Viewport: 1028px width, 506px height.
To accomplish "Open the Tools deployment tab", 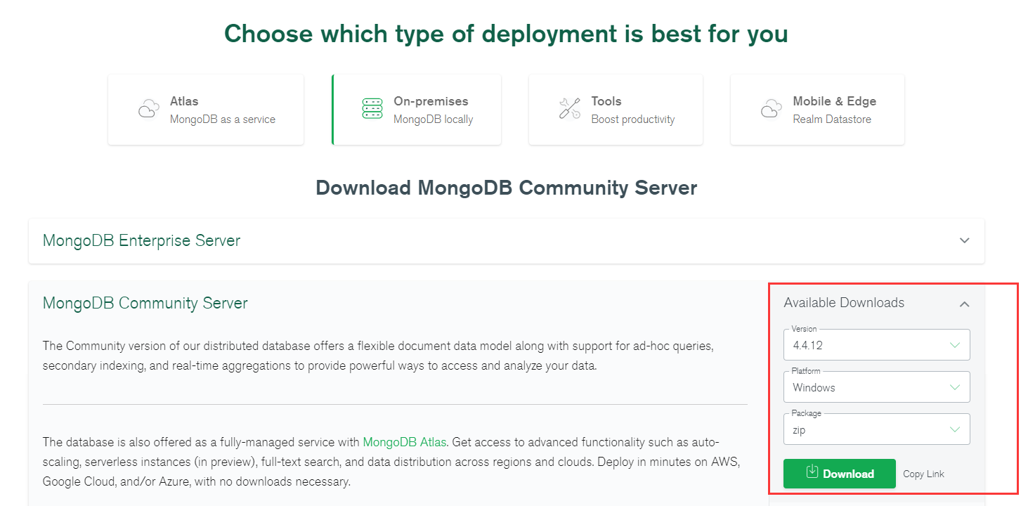I will [616, 110].
